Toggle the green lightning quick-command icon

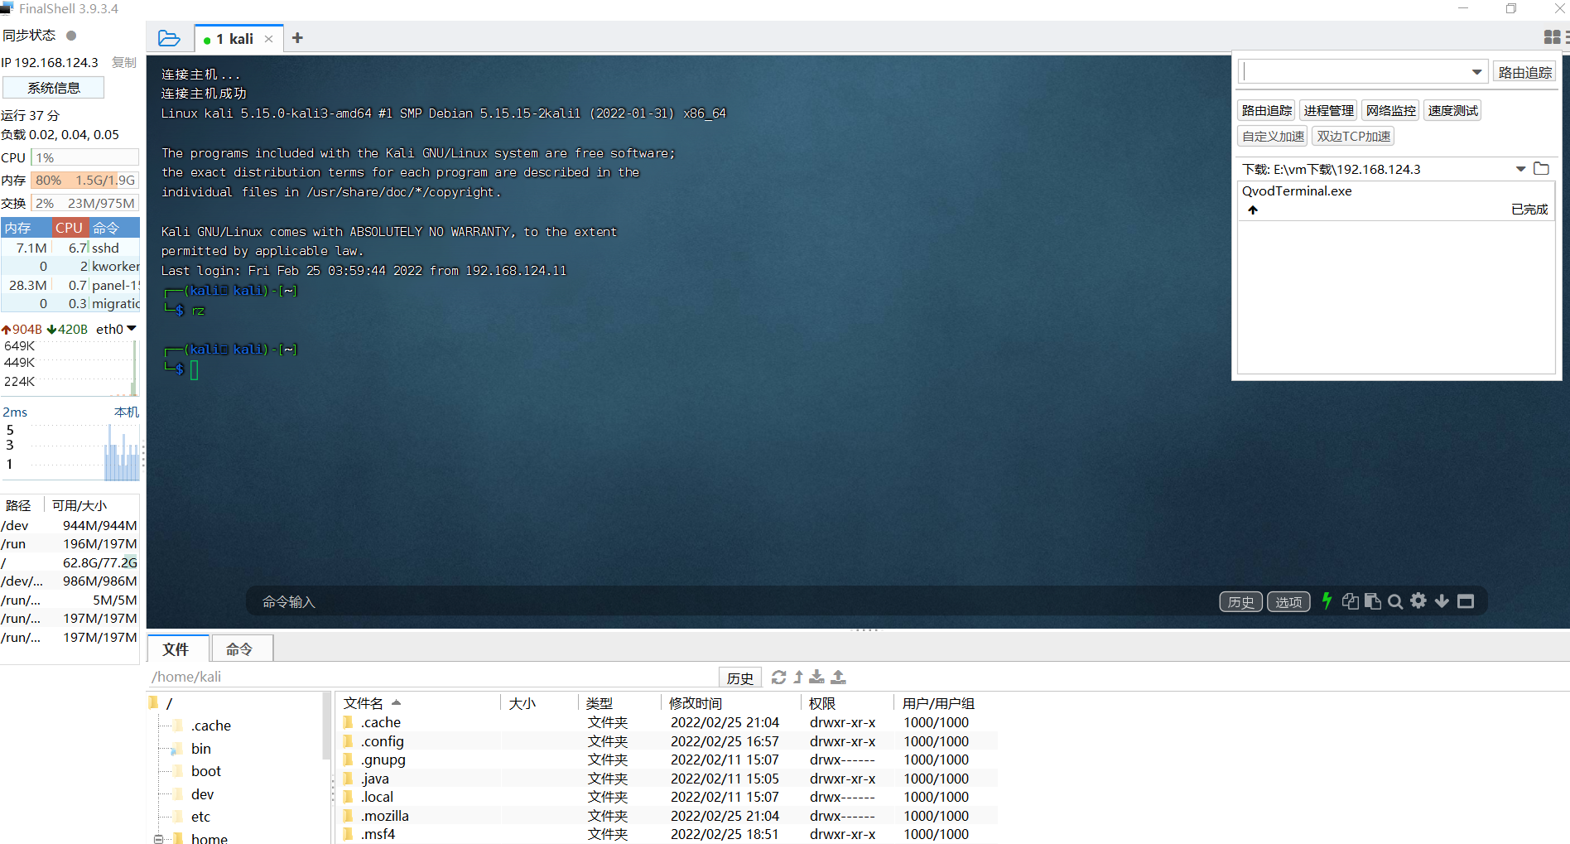point(1327,601)
